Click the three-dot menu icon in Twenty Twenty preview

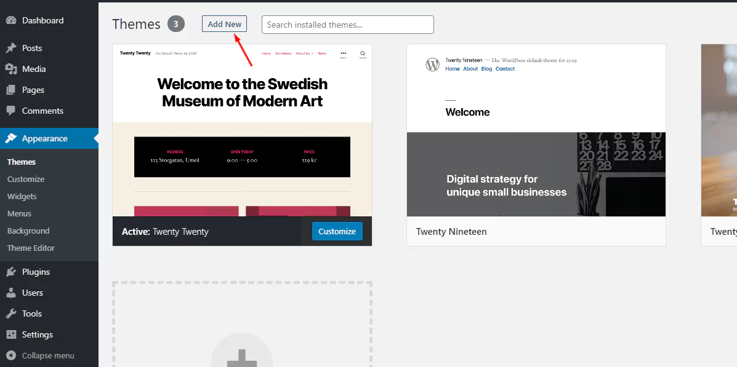[344, 53]
